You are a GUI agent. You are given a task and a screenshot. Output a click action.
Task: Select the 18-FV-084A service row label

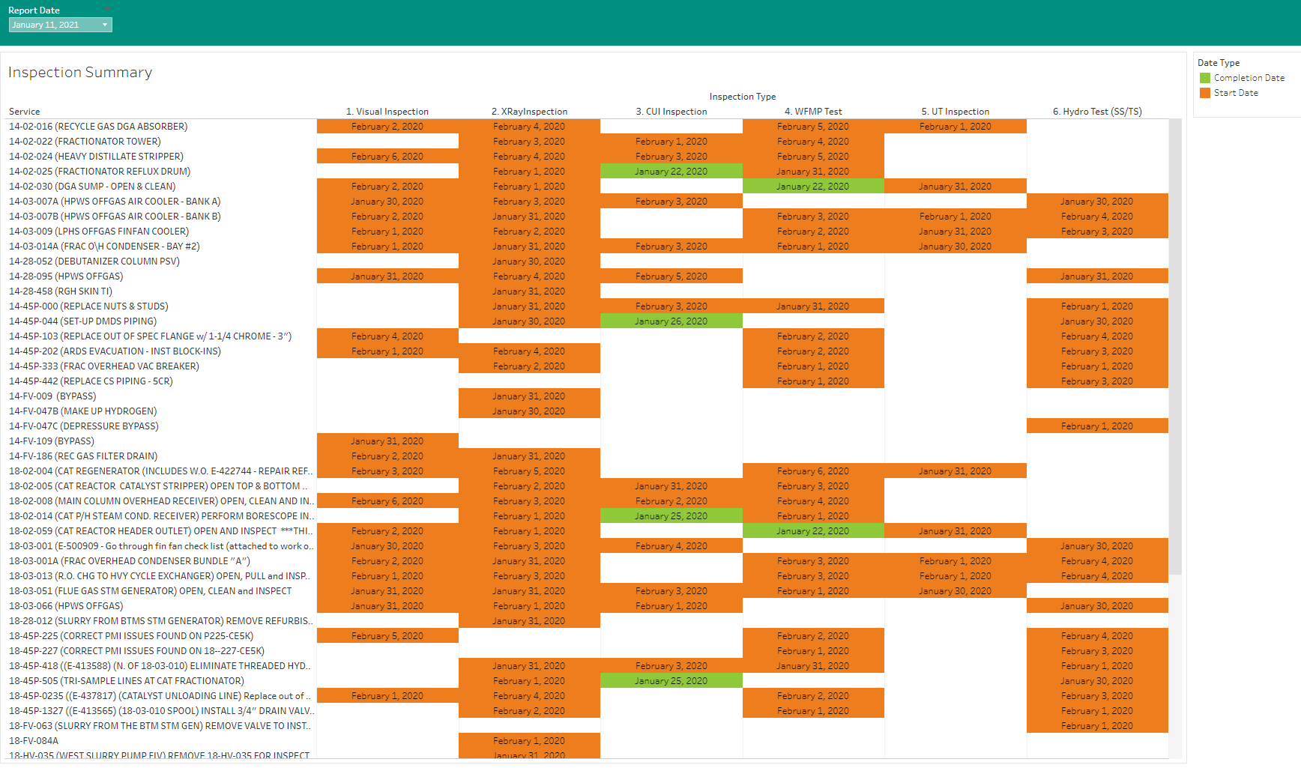pyautogui.click(x=34, y=741)
